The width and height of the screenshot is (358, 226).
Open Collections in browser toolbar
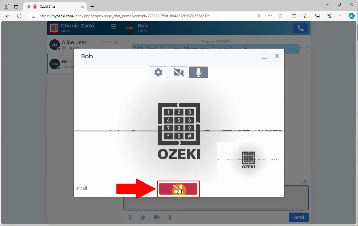click(x=317, y=16)
